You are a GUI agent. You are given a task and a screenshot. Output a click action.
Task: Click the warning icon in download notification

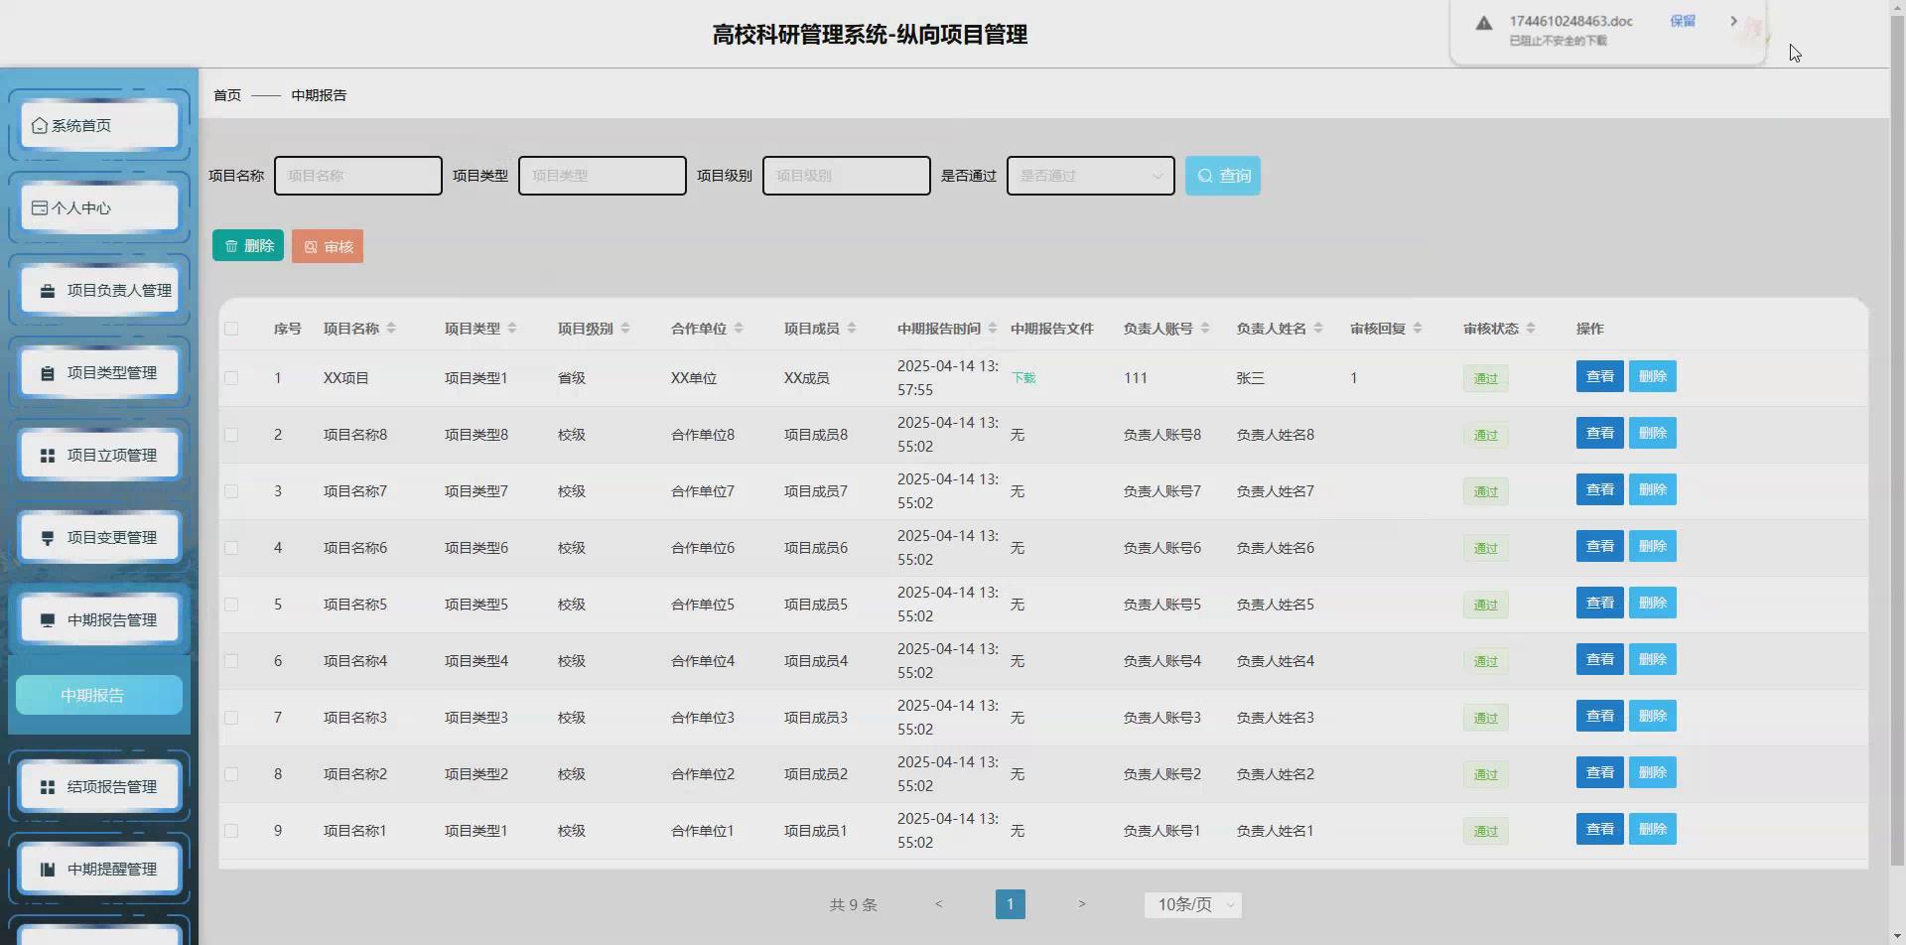(x=1484, y=24)
